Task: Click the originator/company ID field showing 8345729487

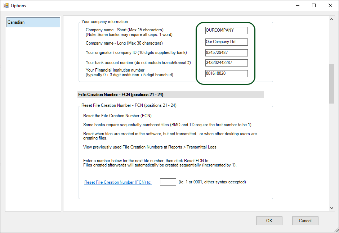Action: point(226,53)
